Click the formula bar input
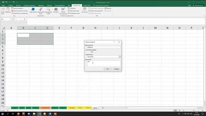The image size is (206, 116). click(x=116, y=21)
